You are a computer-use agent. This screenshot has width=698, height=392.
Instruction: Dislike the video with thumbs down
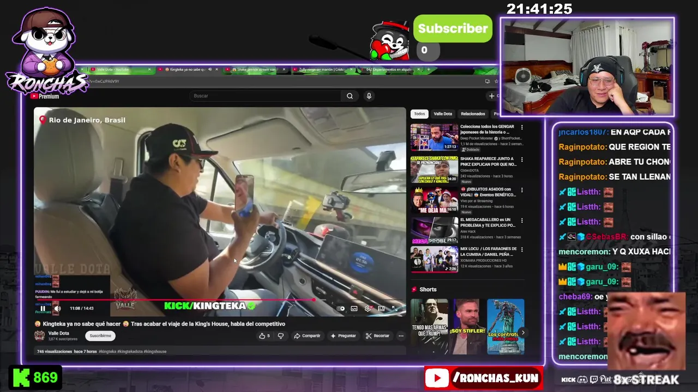point(280,336)
